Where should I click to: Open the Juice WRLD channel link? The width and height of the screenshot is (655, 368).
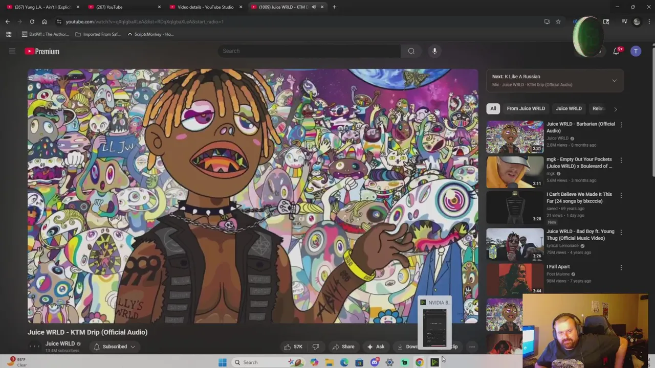[x=60, y=343]
